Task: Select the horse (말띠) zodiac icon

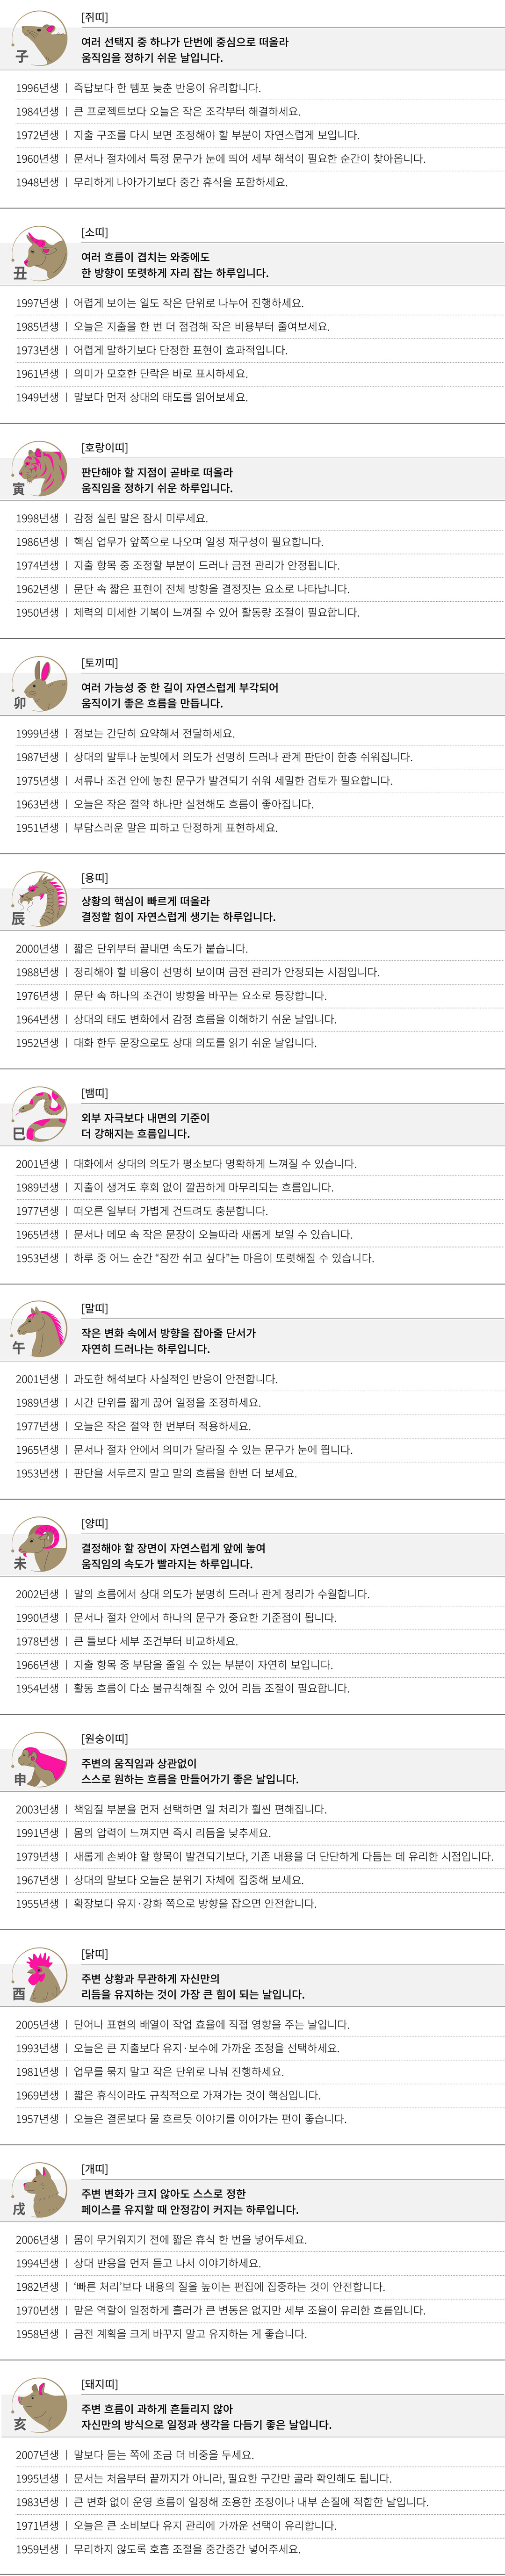Action: pos(40,1330)
